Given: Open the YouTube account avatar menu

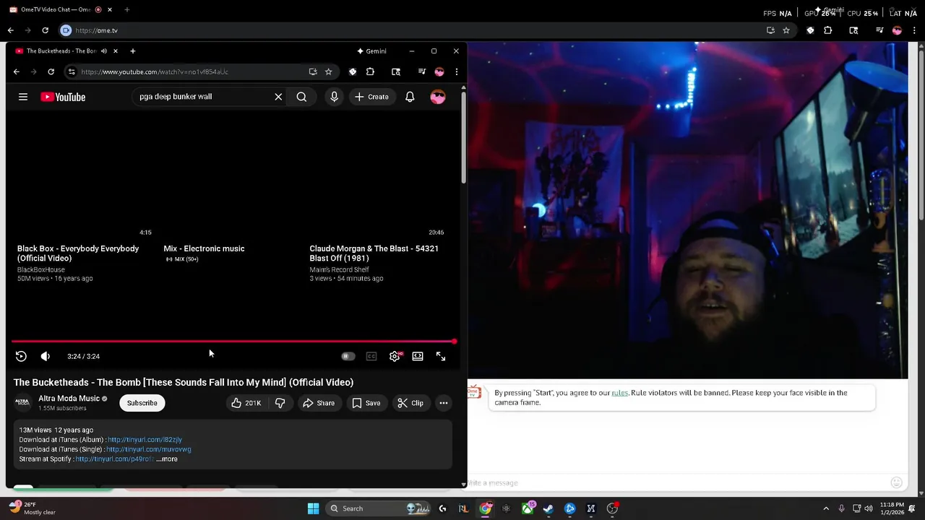Looking at the screenshot, I should click(x=438, y=97).
